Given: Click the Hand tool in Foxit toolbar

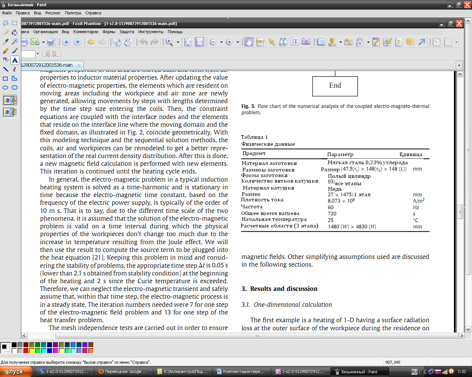Looking at the screenshot, I should coord(249,42).
